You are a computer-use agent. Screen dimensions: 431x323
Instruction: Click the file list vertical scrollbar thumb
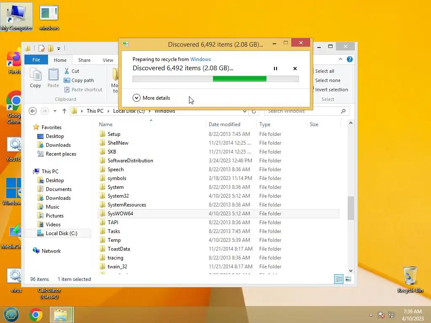(351, 208)
